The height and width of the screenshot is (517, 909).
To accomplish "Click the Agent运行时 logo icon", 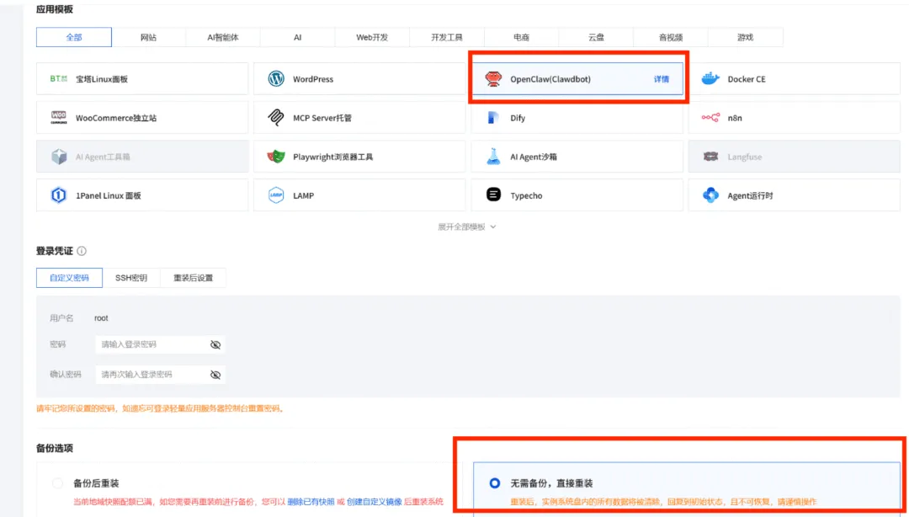I will tap(710, 195).
